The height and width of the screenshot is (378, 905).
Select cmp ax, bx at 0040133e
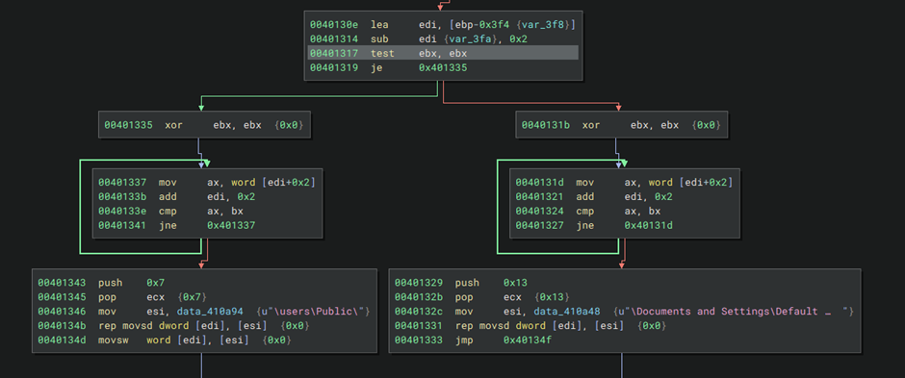click(x=168, y=211)
